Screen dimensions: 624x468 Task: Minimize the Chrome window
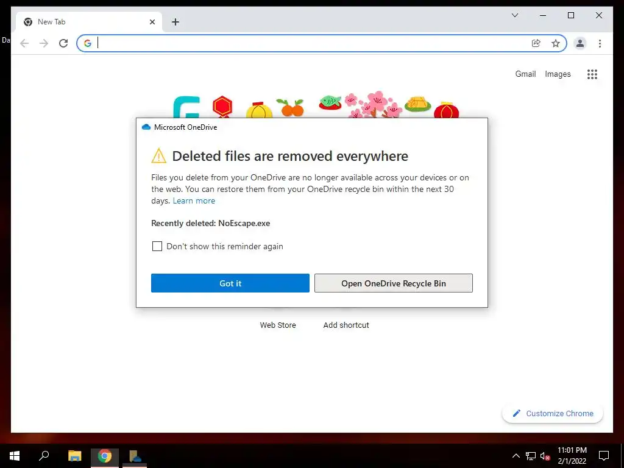click(x=543, y=15)
